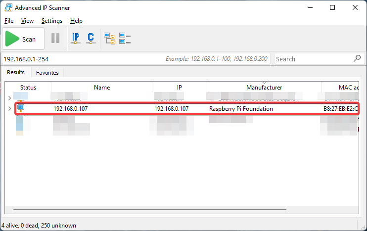Open the Help menu

point(76,21)
